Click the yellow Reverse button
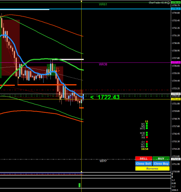Image resolution: width=181 pixels, height=192 pixels. point(152,168)
